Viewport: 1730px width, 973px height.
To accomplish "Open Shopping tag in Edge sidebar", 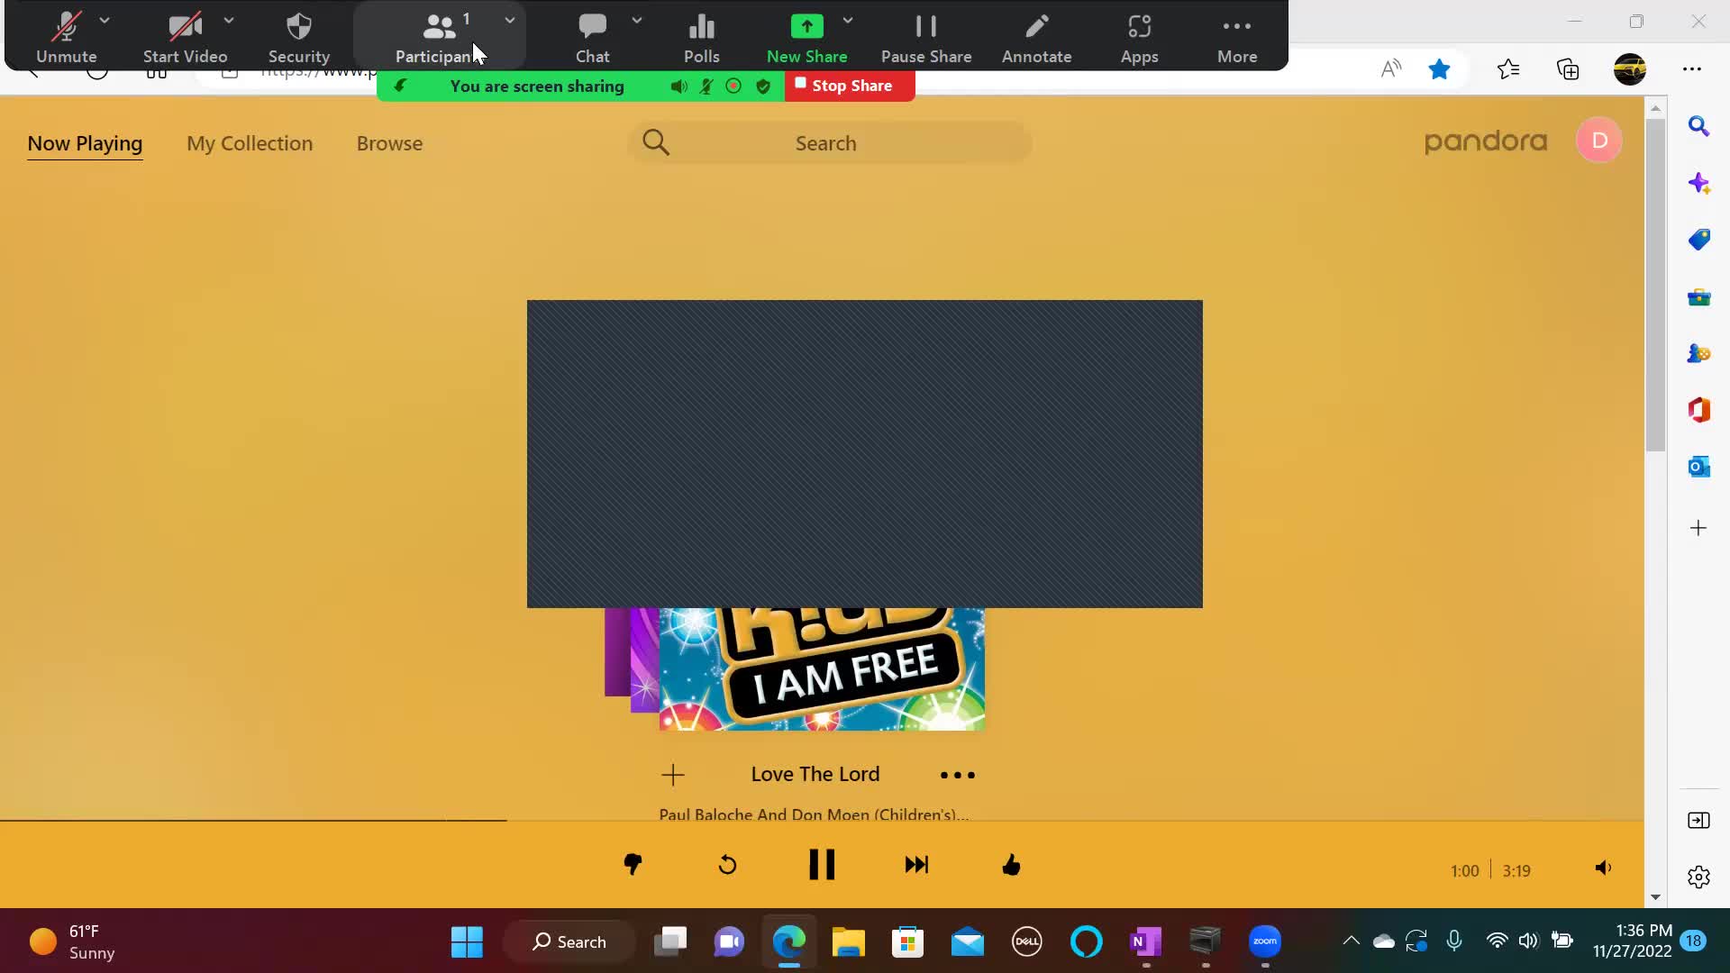I will [x=1698, y=240].
